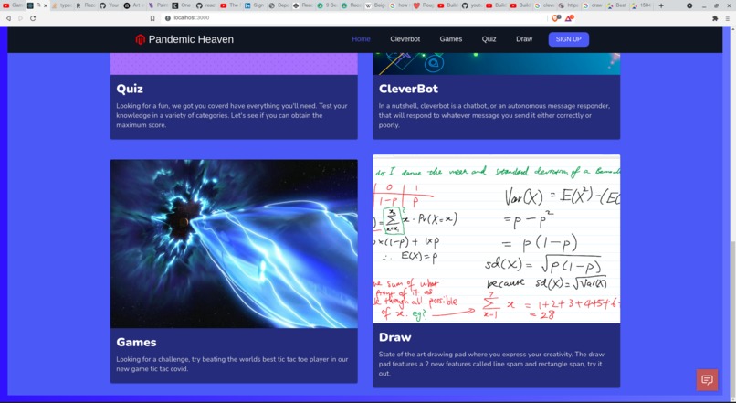Switch to the Wikipedia 'Beig' tab
The width and height of the screenshot is (736, 403).
(x=376, y=5)
